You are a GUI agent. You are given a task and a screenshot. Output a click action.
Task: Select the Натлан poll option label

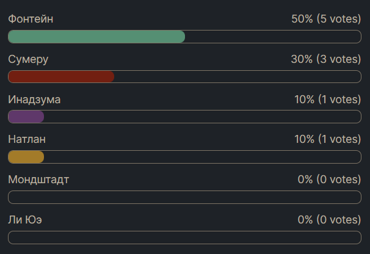pos(27,140)
